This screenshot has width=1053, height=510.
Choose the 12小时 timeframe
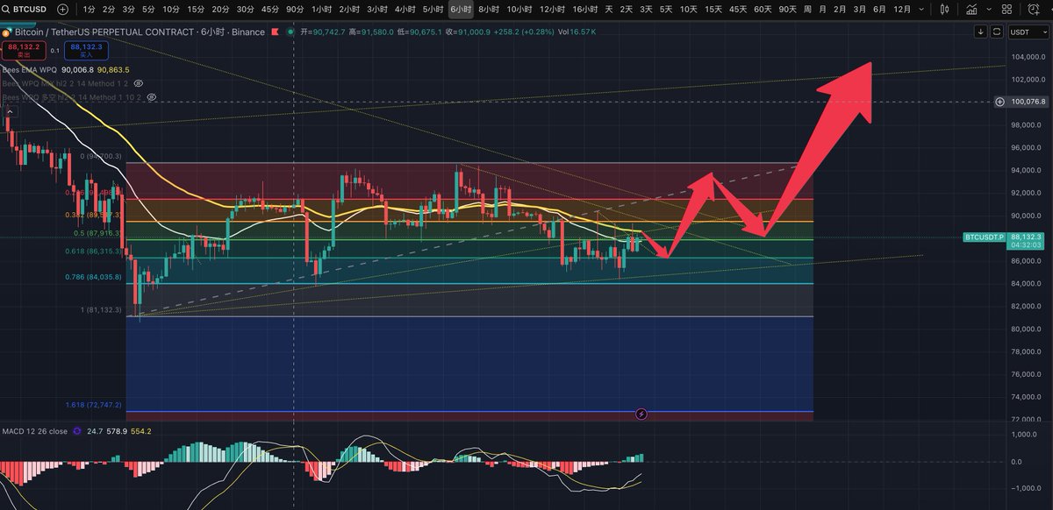click(x=552, y=10)
